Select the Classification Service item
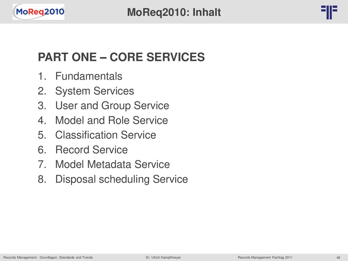This screenshot has height=261, width=348. (x=106, y=135)
